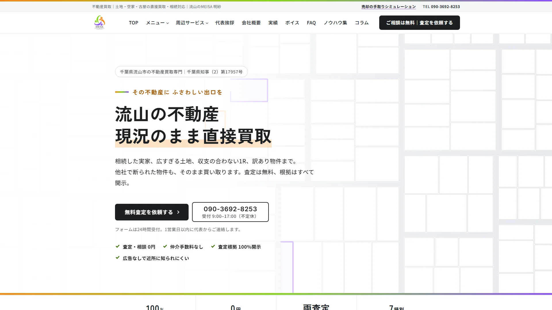552x310 pixels.
Task: Click TEL 090-3692-8253 in top bar
Action: pos(441,7)
